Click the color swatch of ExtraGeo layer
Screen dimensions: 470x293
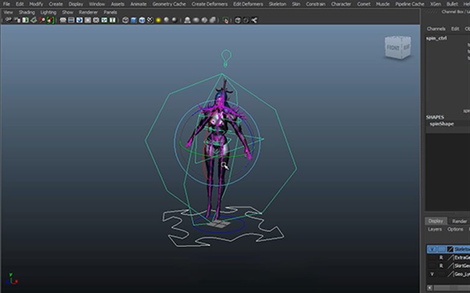click(x=451, y=258)
